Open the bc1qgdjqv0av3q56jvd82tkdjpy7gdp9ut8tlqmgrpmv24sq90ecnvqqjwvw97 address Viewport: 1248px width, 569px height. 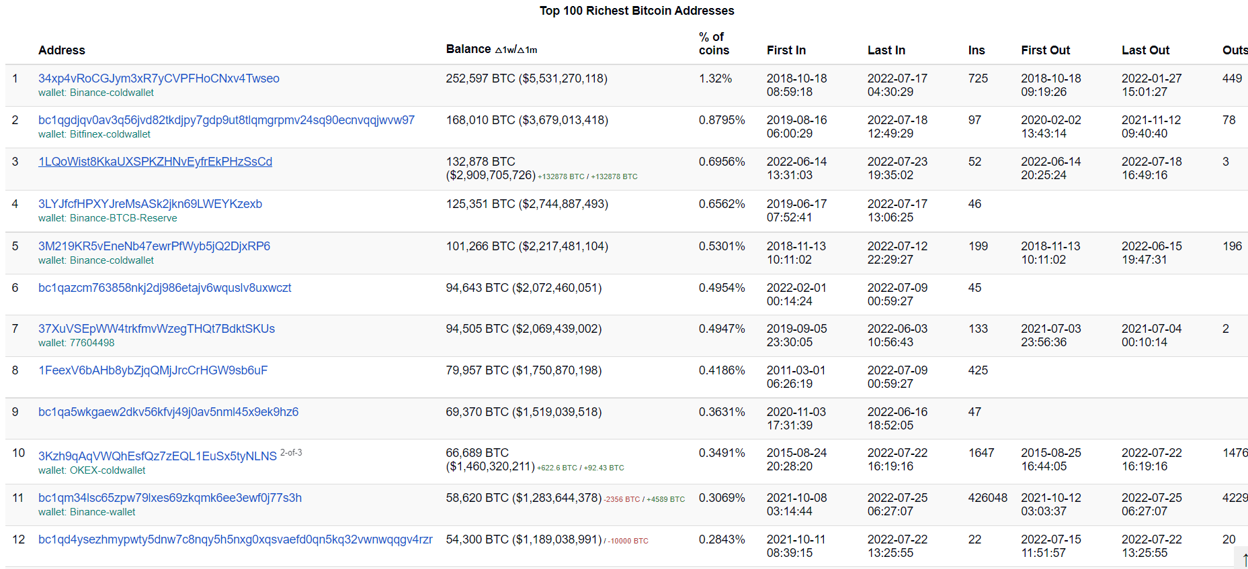226,120
